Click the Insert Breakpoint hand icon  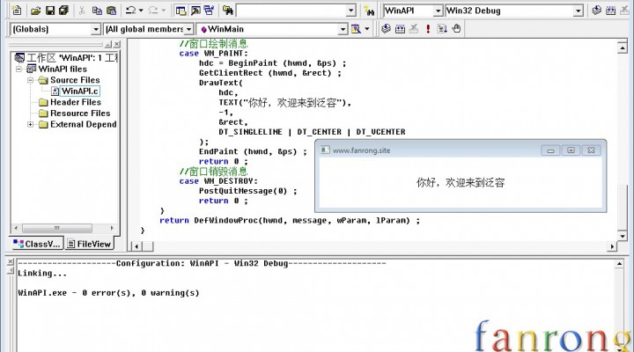[x=455, y=29]
